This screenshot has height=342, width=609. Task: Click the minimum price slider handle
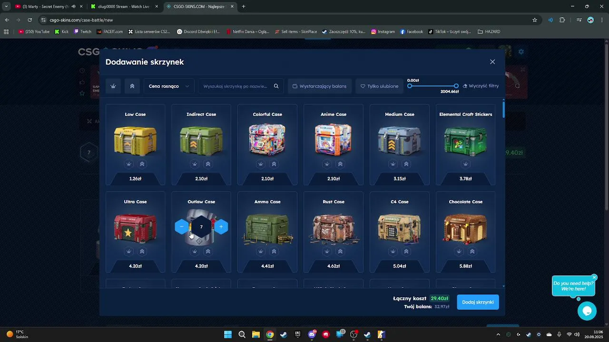[410, 86]
